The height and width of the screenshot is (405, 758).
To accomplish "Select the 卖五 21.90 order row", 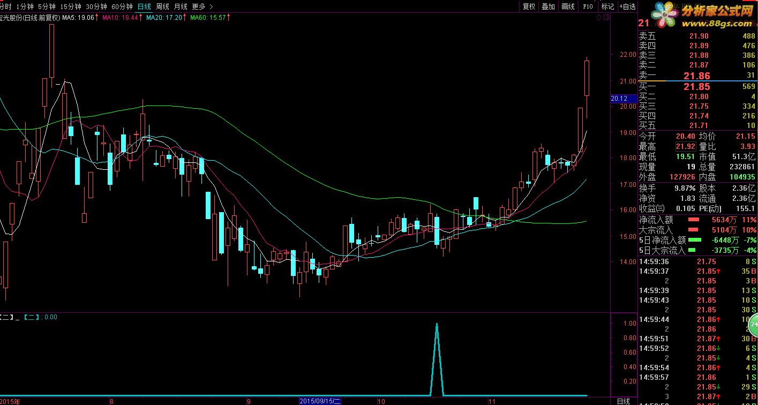I will [697, 36].
